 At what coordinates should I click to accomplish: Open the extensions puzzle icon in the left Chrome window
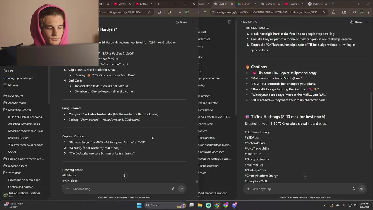(x=159, y=12)
